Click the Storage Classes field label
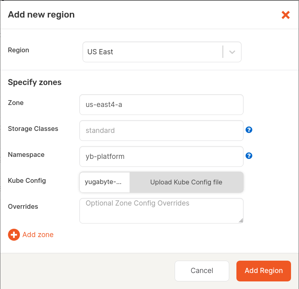This screenshot has width=299, height=289. 33,129
